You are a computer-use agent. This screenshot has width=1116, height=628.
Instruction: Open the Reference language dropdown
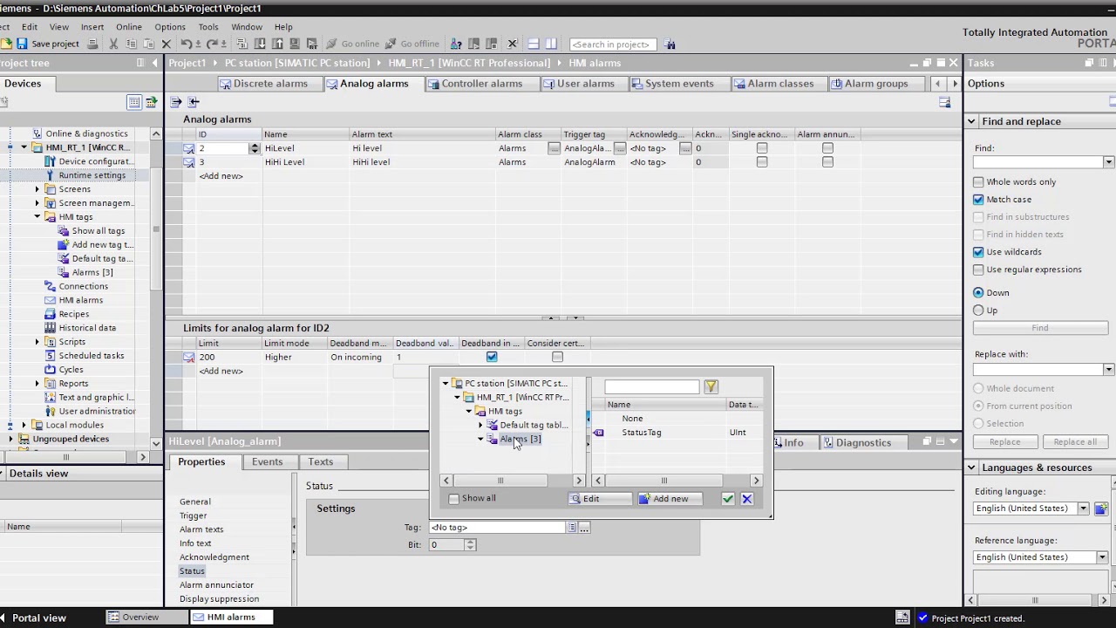(x=1102, y=557)
